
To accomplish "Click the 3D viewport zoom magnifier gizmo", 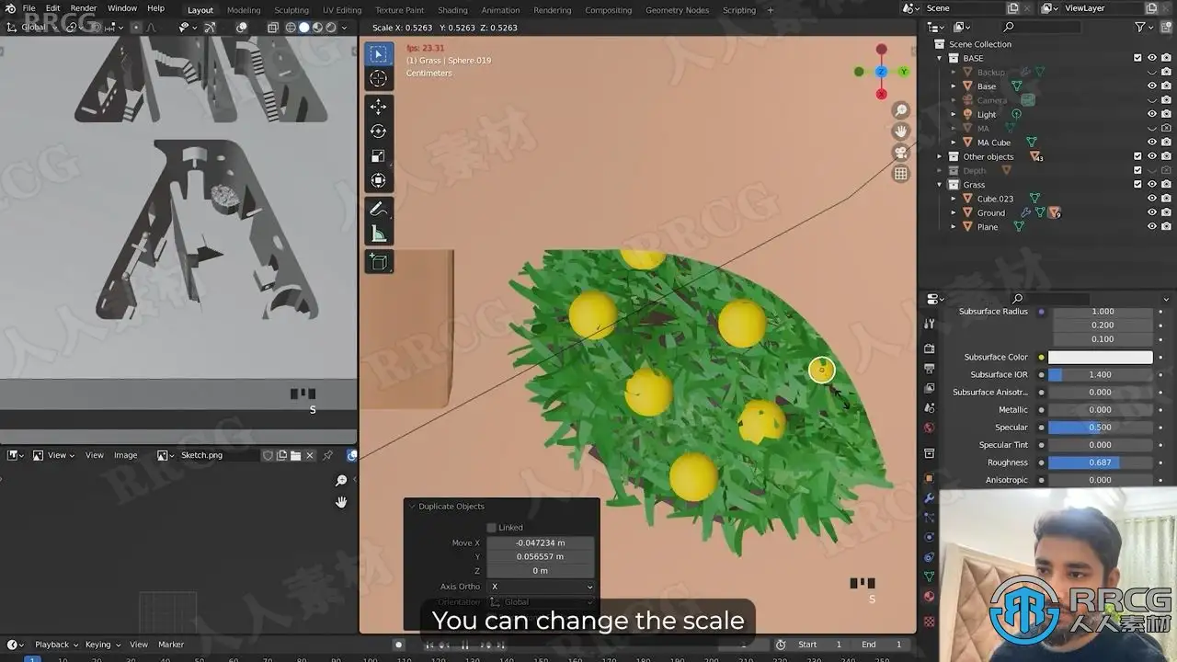I will point(901,110).
